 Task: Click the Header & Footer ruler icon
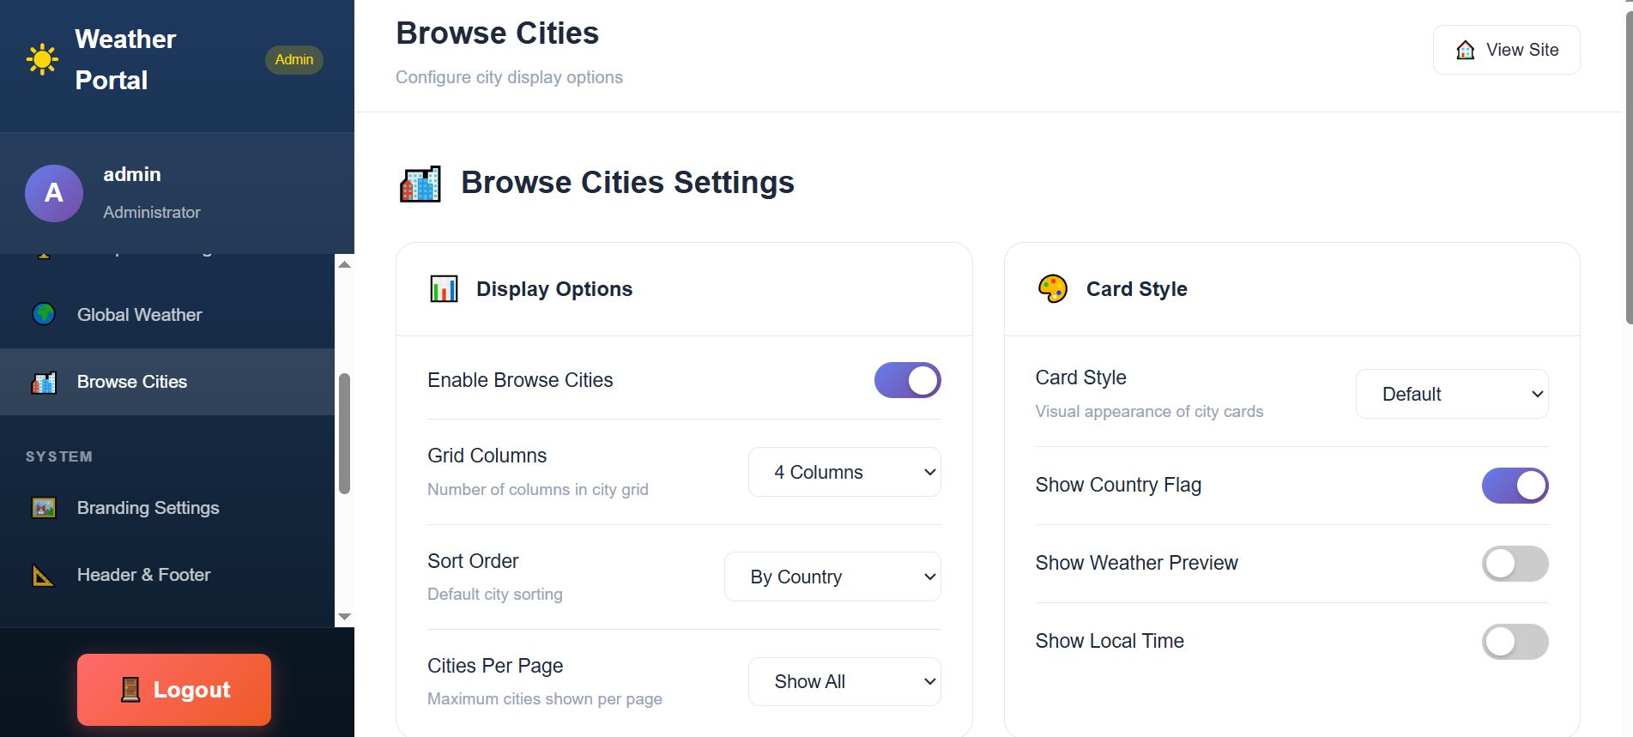[44, 576]
